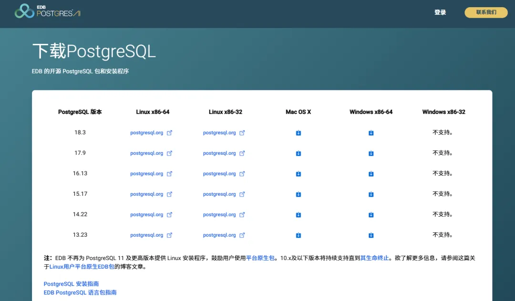Click external-link icon for 18.3 Linux x86-64
Screen dimensions: 515x301
(x=169, y=133)
